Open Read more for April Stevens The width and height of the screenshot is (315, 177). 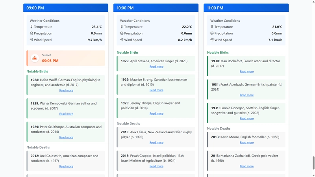[156, 67]
